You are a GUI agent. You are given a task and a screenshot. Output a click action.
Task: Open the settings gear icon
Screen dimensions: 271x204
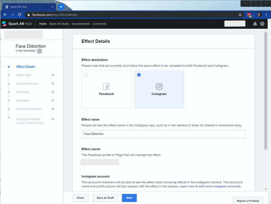pos(262,24)
